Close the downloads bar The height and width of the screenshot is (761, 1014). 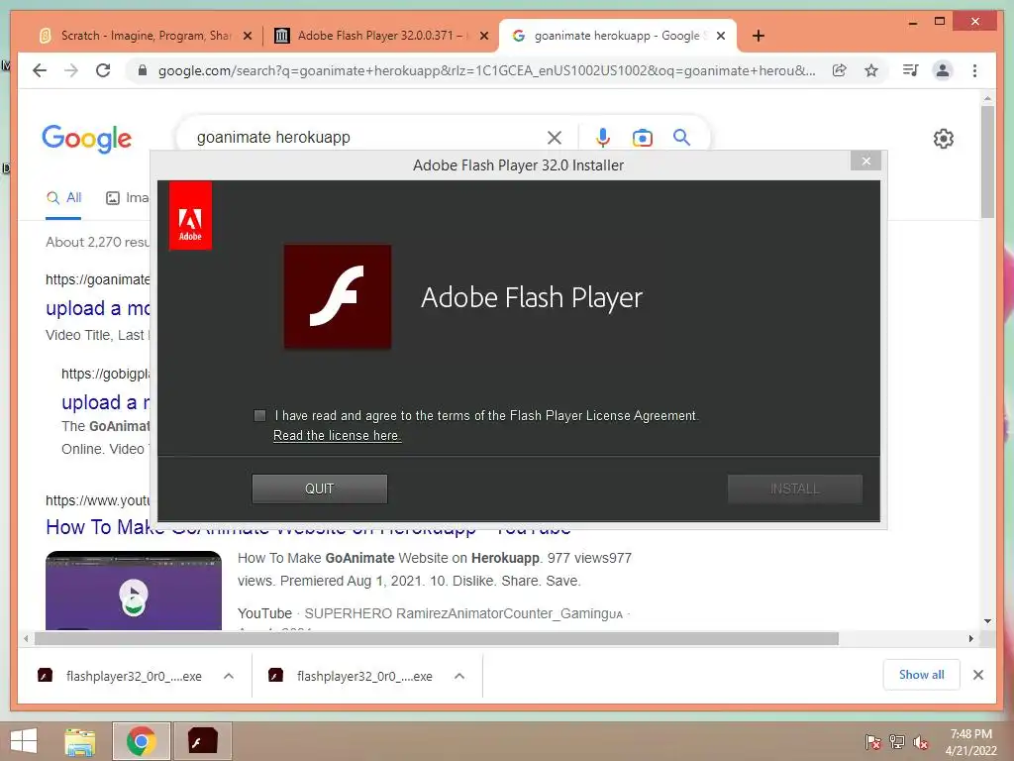[x=978, y=675]
